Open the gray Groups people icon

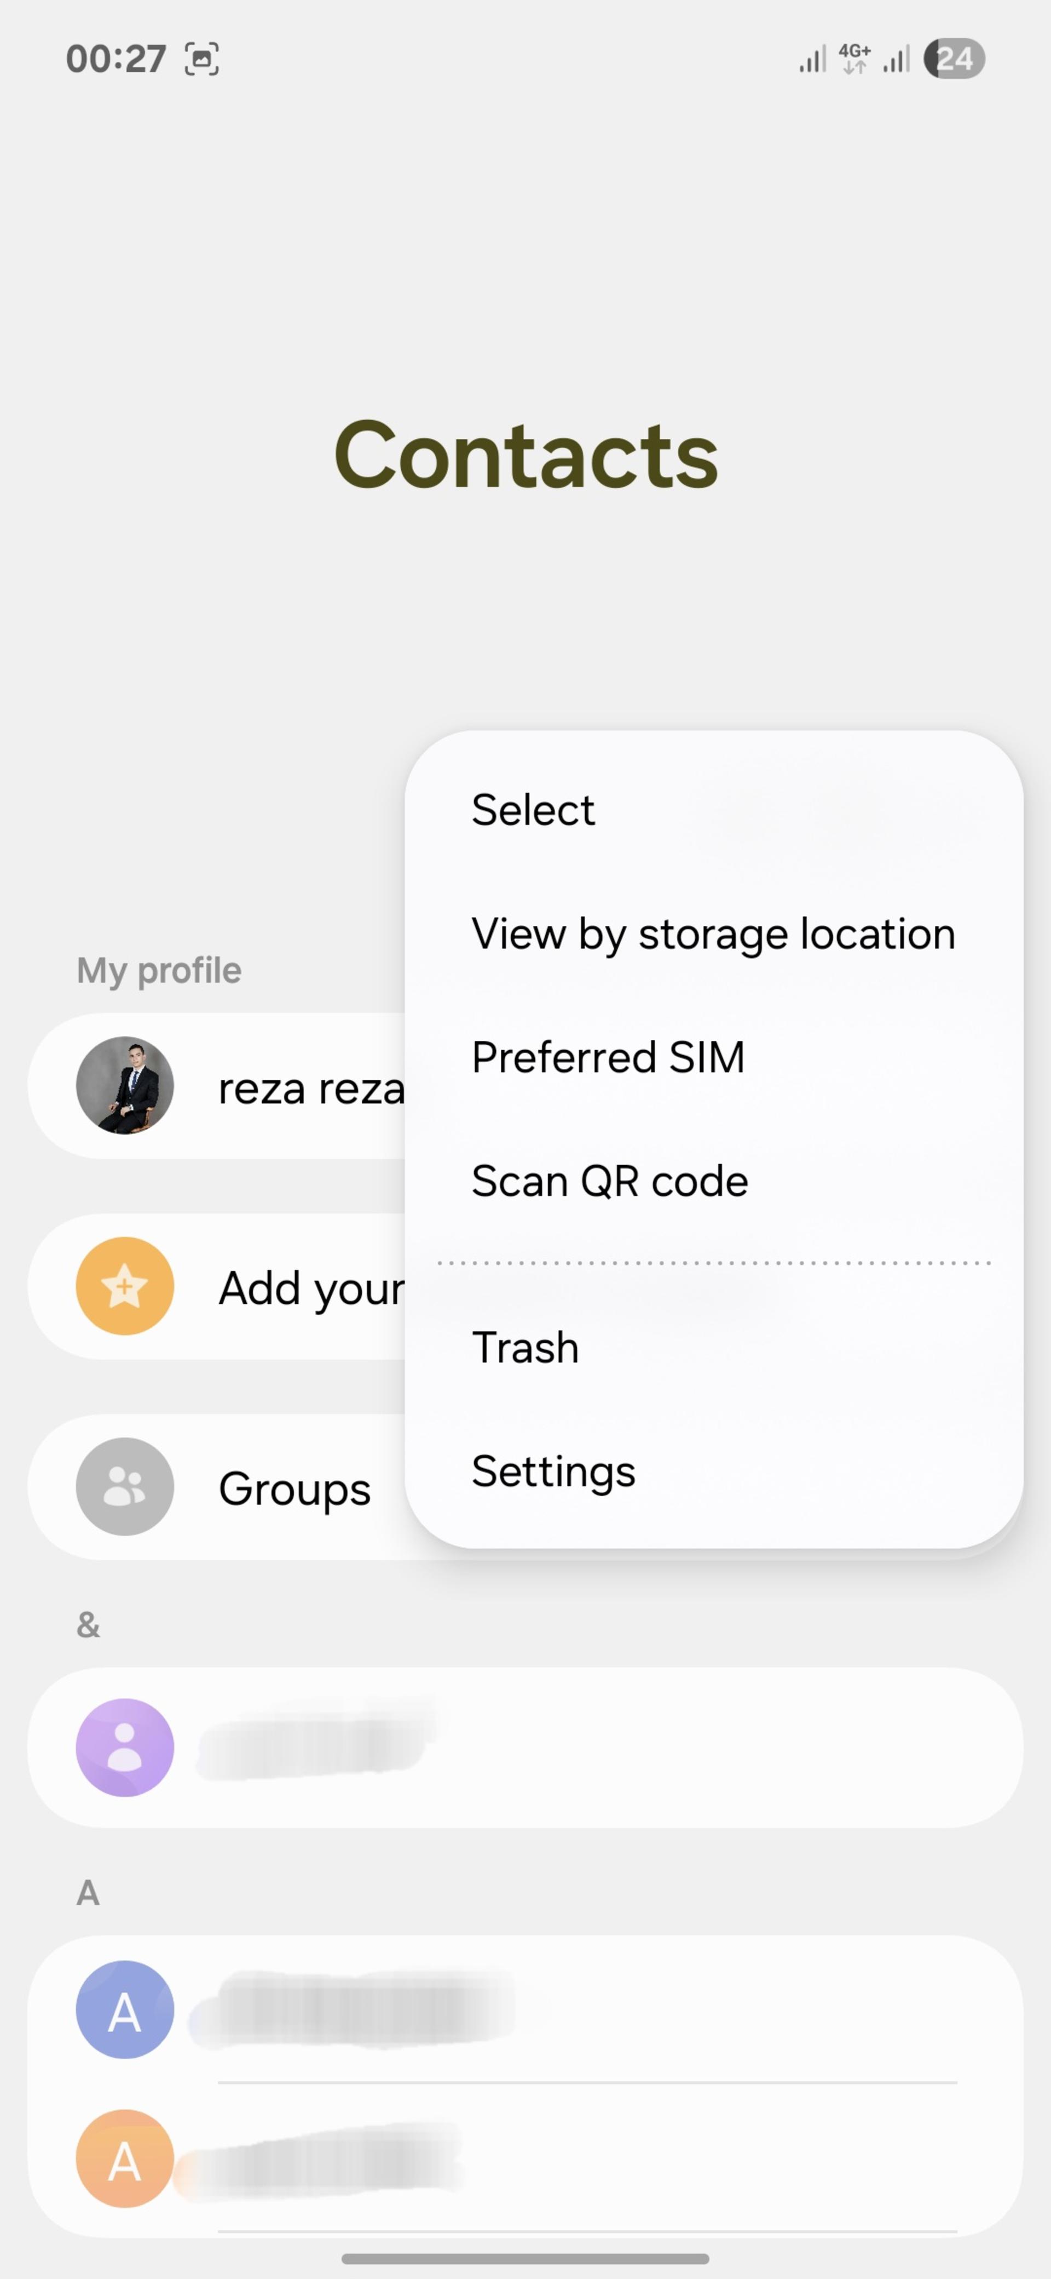[x=125, y=1486]
